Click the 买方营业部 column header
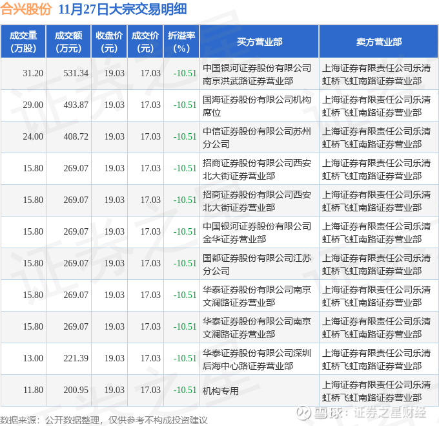 (x=260, y=42)
